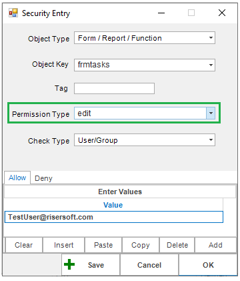Click the Clear button
Screen dimensions: 240x281
point(24,245)
